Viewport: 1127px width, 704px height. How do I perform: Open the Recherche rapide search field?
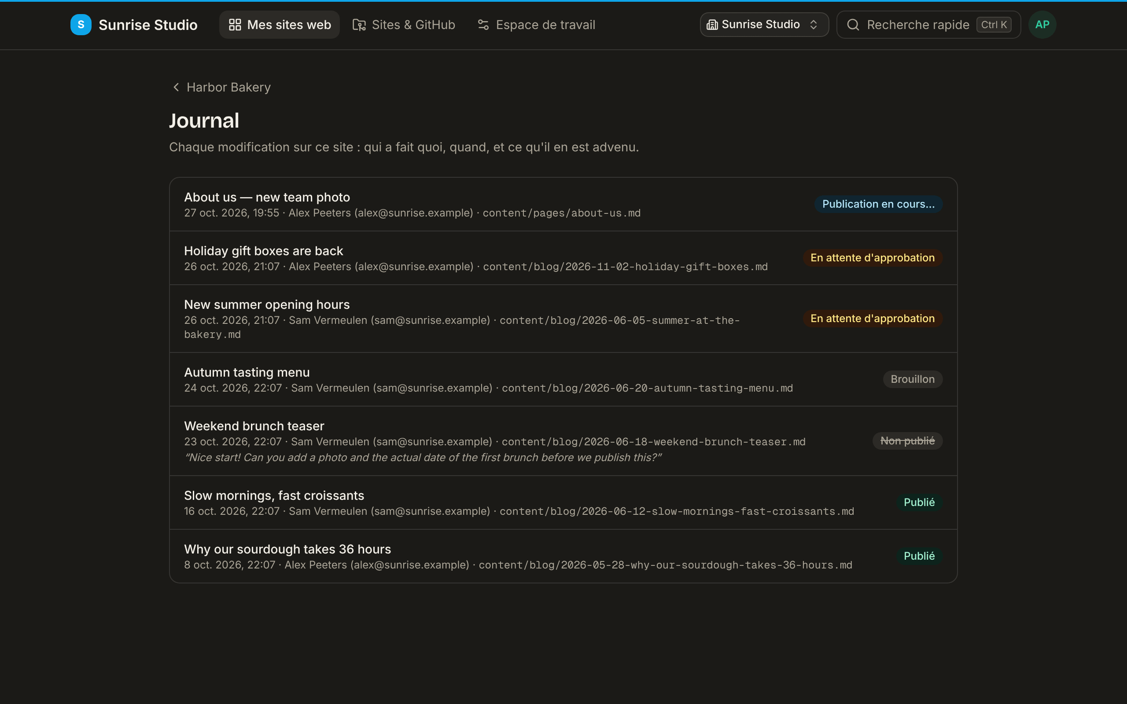[928, 25]
